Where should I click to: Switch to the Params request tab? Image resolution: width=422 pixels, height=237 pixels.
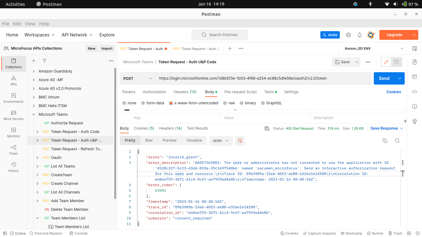coord(129,92)
